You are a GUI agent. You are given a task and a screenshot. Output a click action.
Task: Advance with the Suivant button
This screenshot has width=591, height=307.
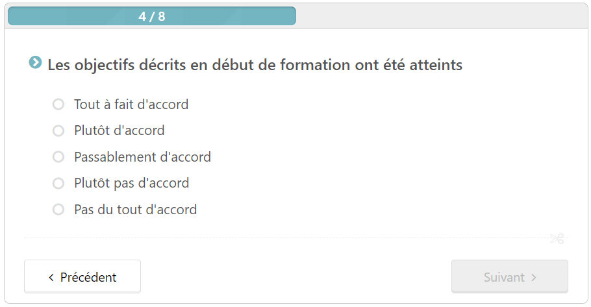(x=510, y=276)
